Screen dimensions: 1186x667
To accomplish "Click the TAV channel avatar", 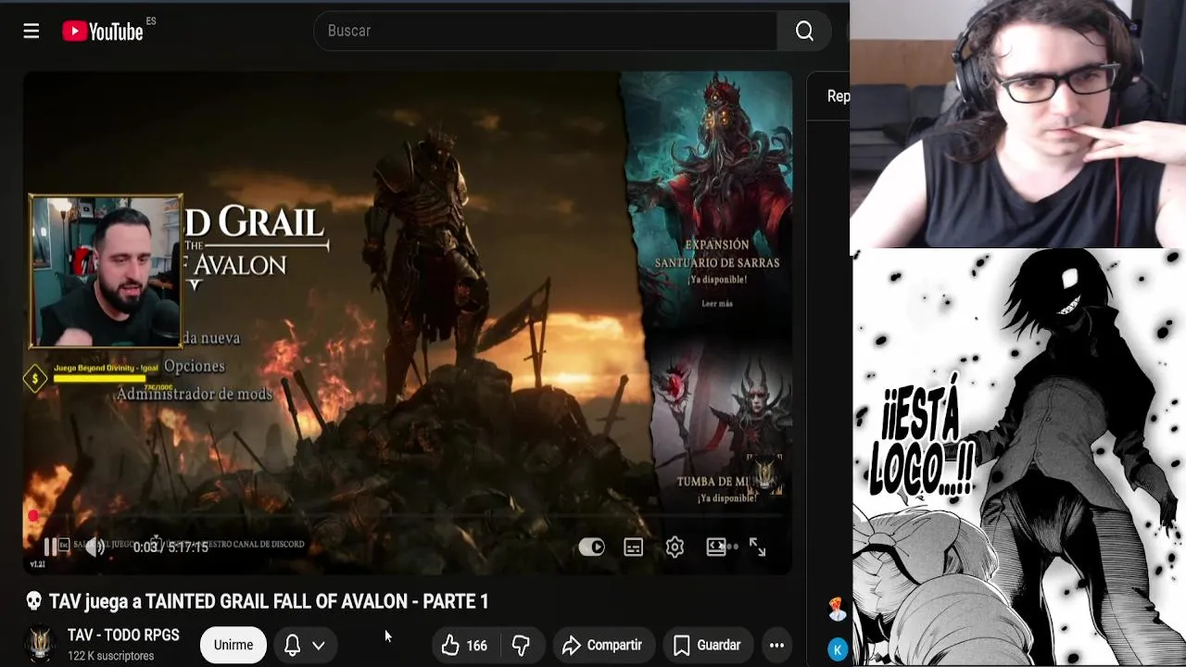I will click(40, 645).
